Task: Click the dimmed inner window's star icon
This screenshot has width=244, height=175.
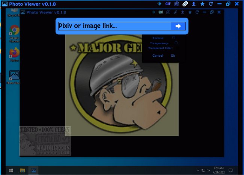Action: point(190,12)
